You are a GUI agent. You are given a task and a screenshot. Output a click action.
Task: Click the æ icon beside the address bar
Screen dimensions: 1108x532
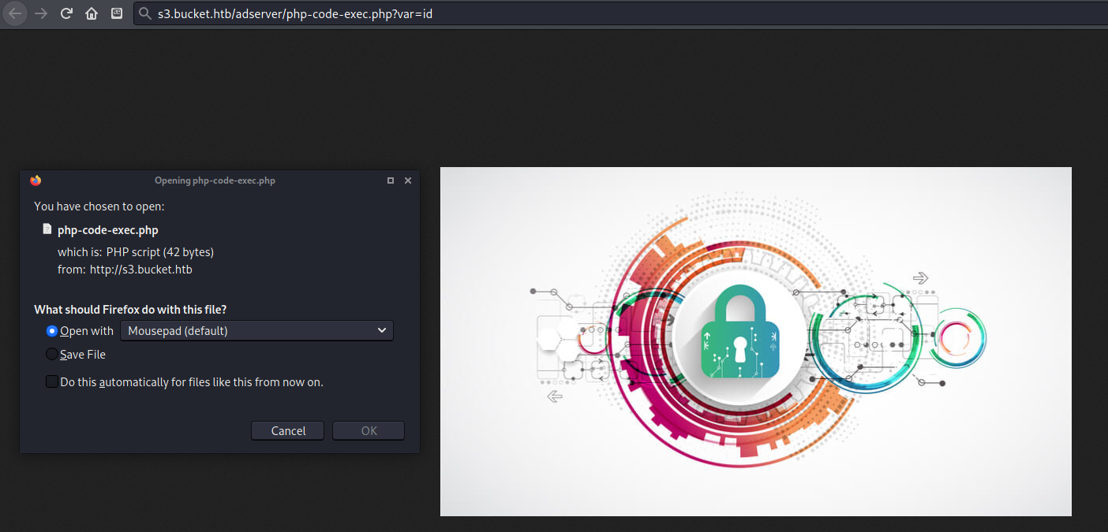pos(115,13)
